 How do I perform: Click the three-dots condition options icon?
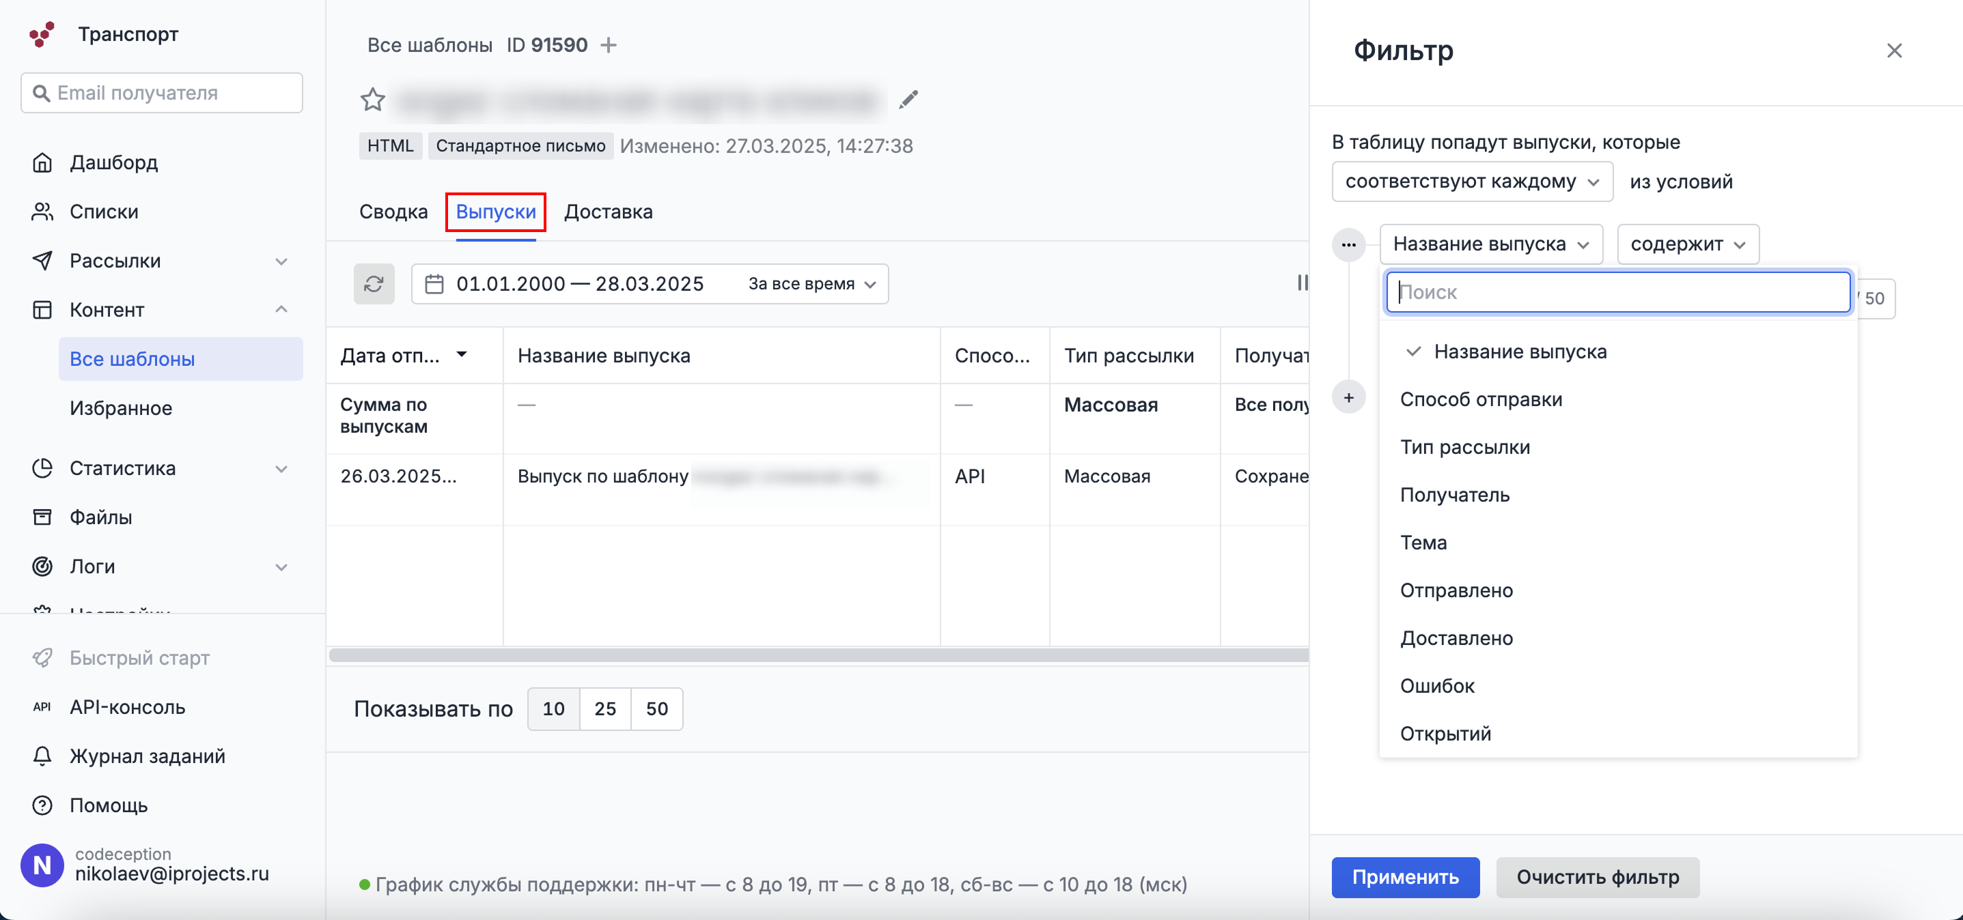coord(1348,245)
